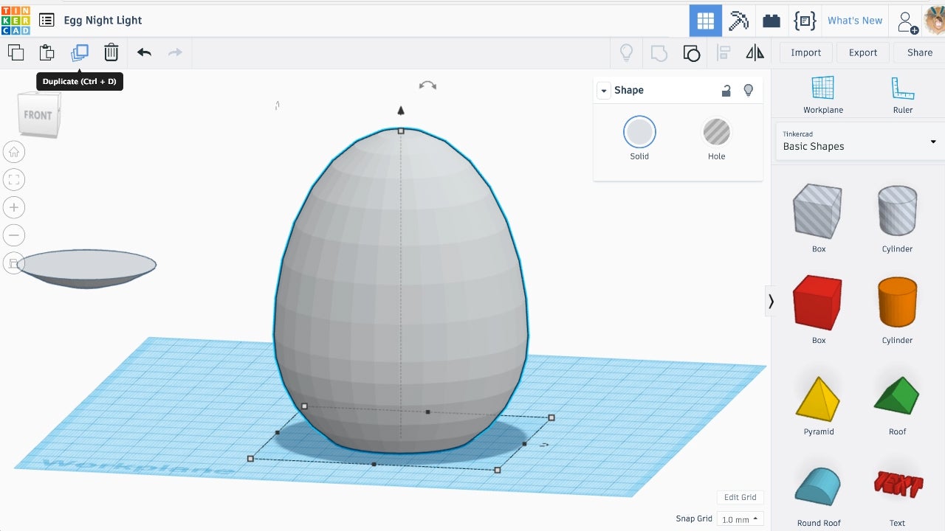Set shape to Hole
This screenshot has width=945, height=531.
coord(716,133)
